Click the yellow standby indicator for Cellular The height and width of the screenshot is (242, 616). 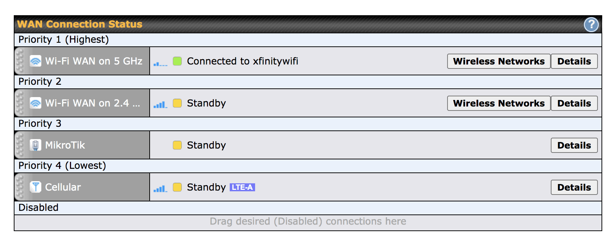point(177,187)
